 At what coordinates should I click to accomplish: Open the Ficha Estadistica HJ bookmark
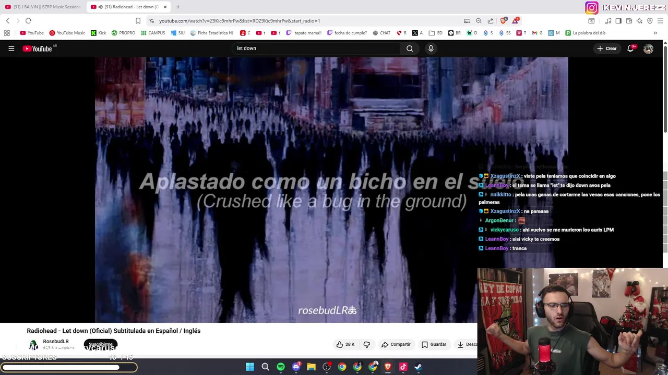click(211, 33)
